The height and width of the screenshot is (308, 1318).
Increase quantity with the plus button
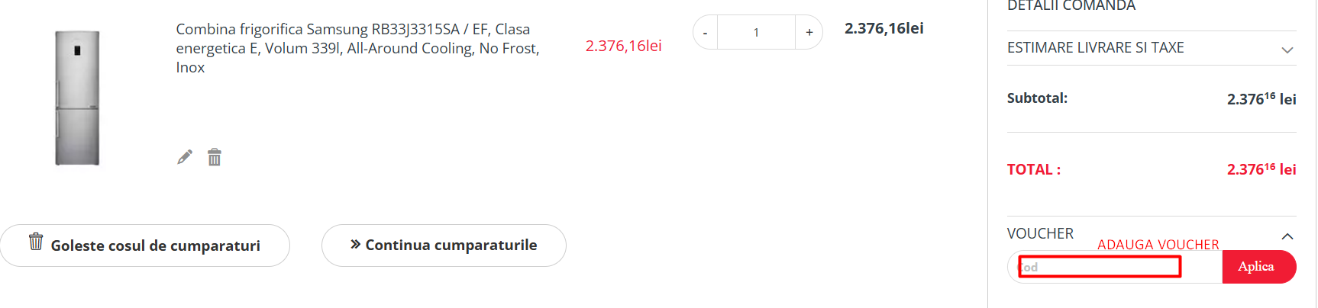pyautogui.click(x=809, y=33)
